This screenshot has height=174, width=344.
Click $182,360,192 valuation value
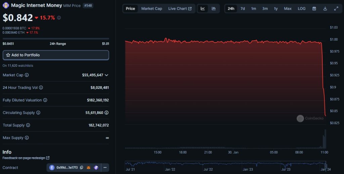pos(98,100)
